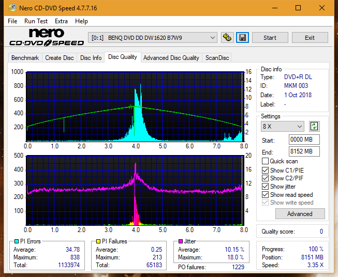Viewport: 338px width, 277px height.
Task: Click PI Errors total 1133974
Action: point(69,265)
